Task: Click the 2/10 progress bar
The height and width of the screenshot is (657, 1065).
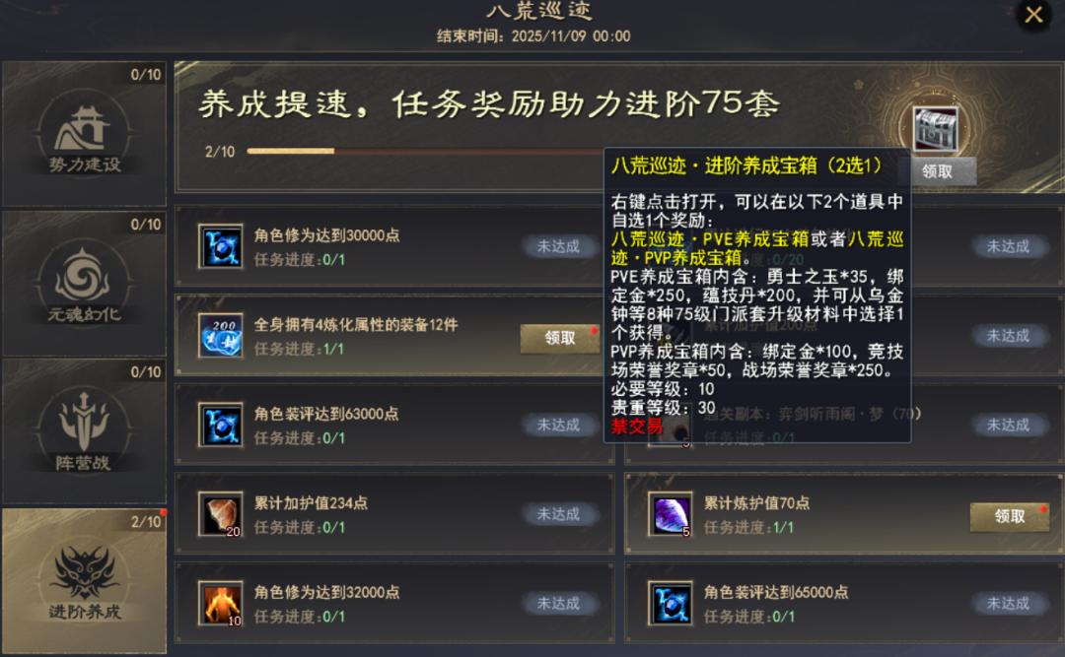Action: pos(424,151)
